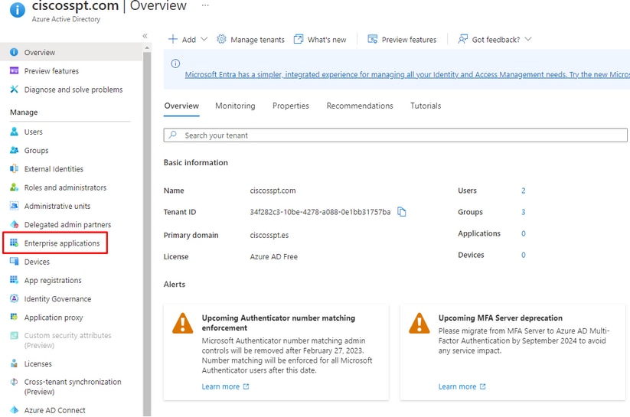Screen dimensions: 630x417
Task: Click the Preview features toolbar icon
Action: coord(373,39)
